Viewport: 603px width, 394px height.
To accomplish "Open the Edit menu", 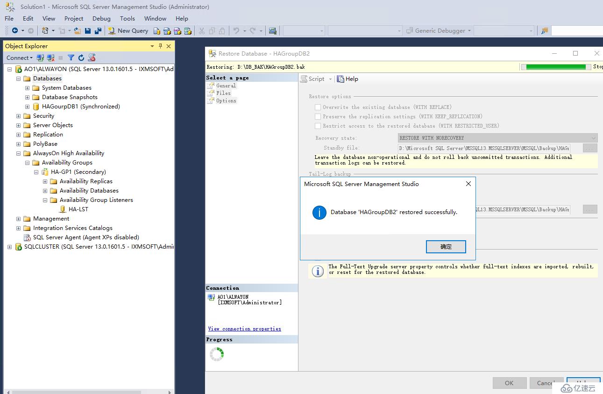I will point(28,19).
